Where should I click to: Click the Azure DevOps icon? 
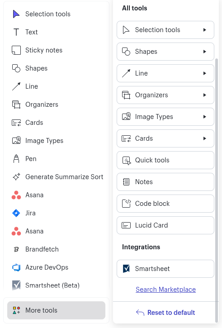16,267
